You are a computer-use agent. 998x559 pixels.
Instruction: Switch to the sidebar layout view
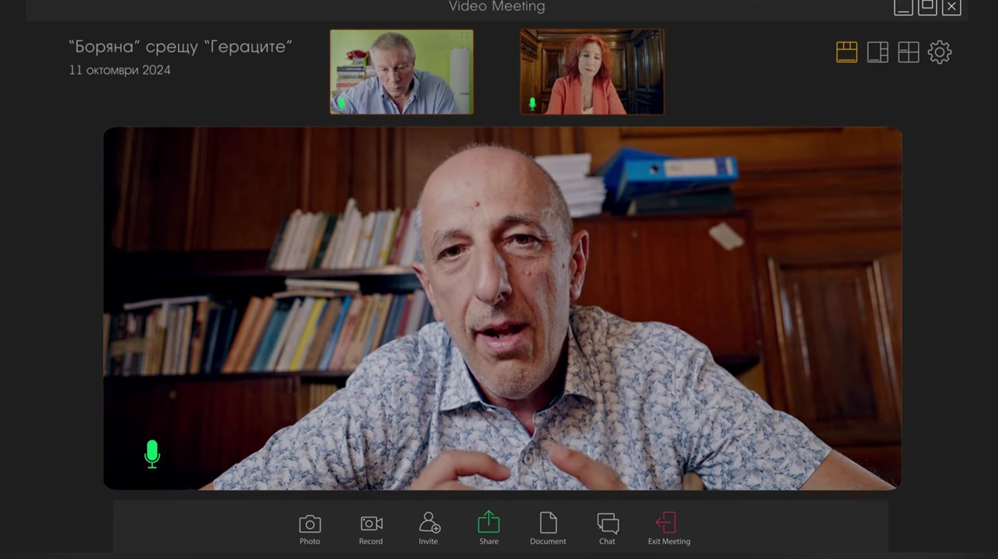point(877,52)
